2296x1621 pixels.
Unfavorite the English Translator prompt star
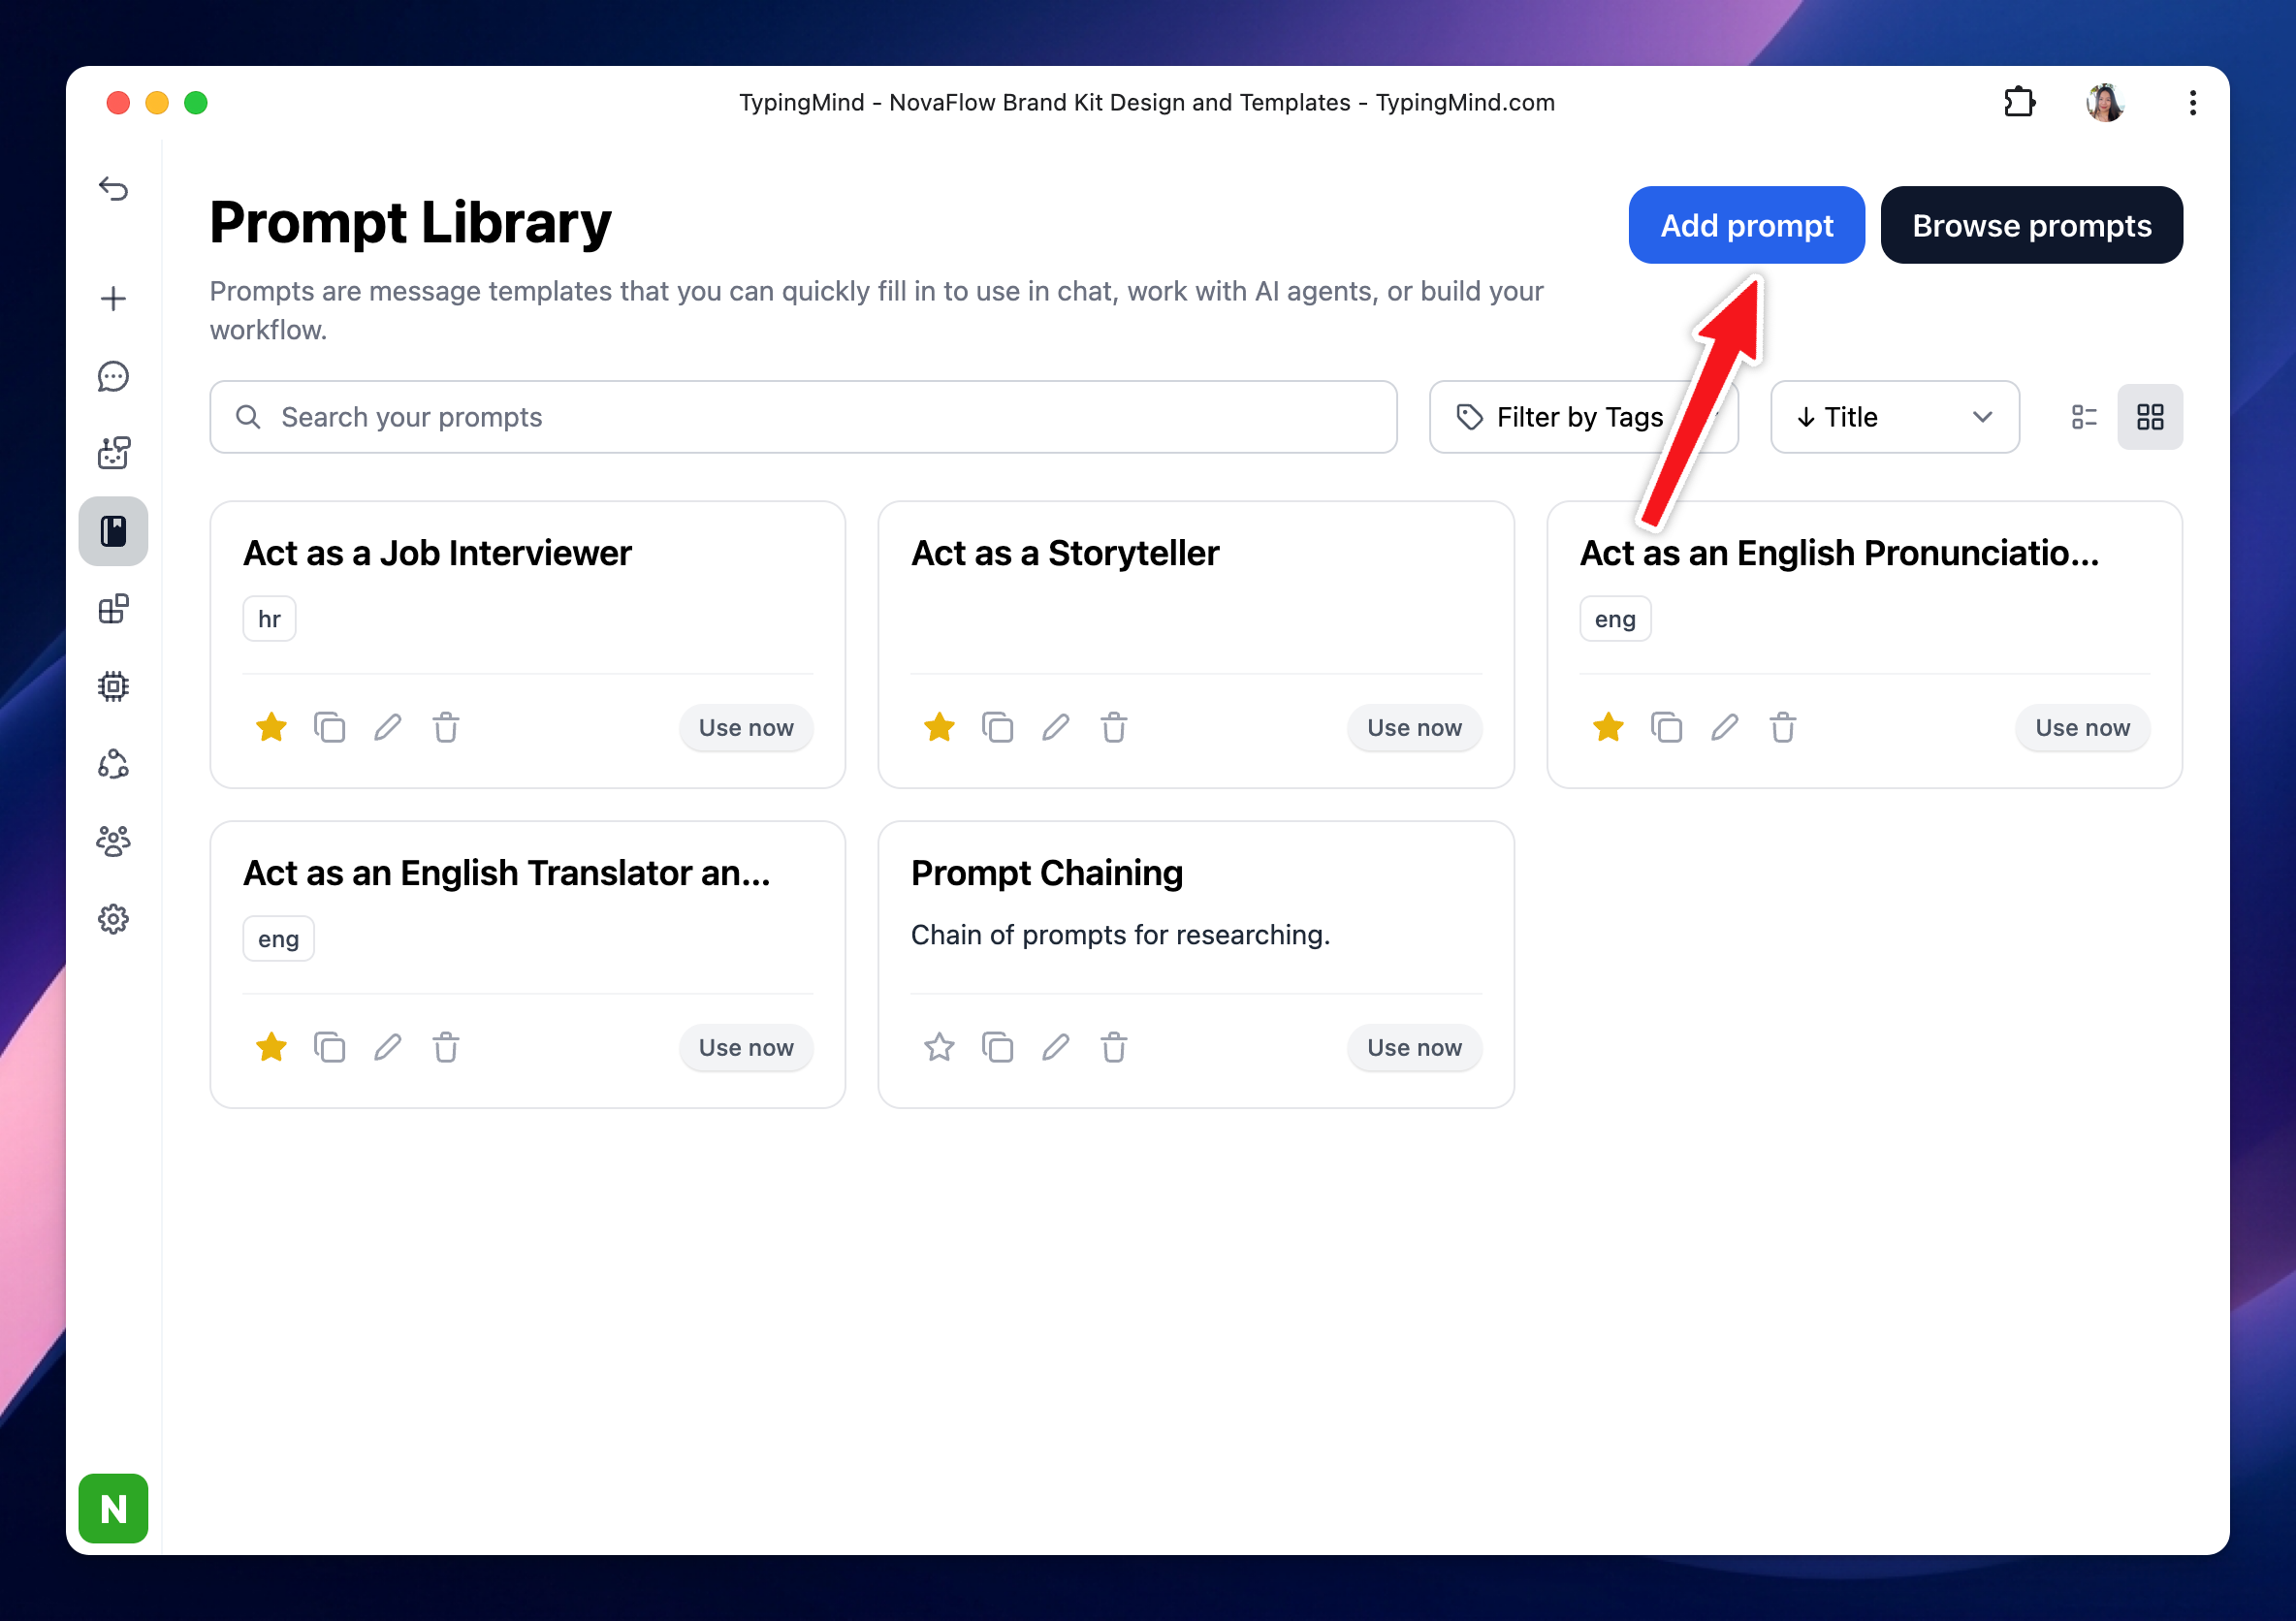271,1047
